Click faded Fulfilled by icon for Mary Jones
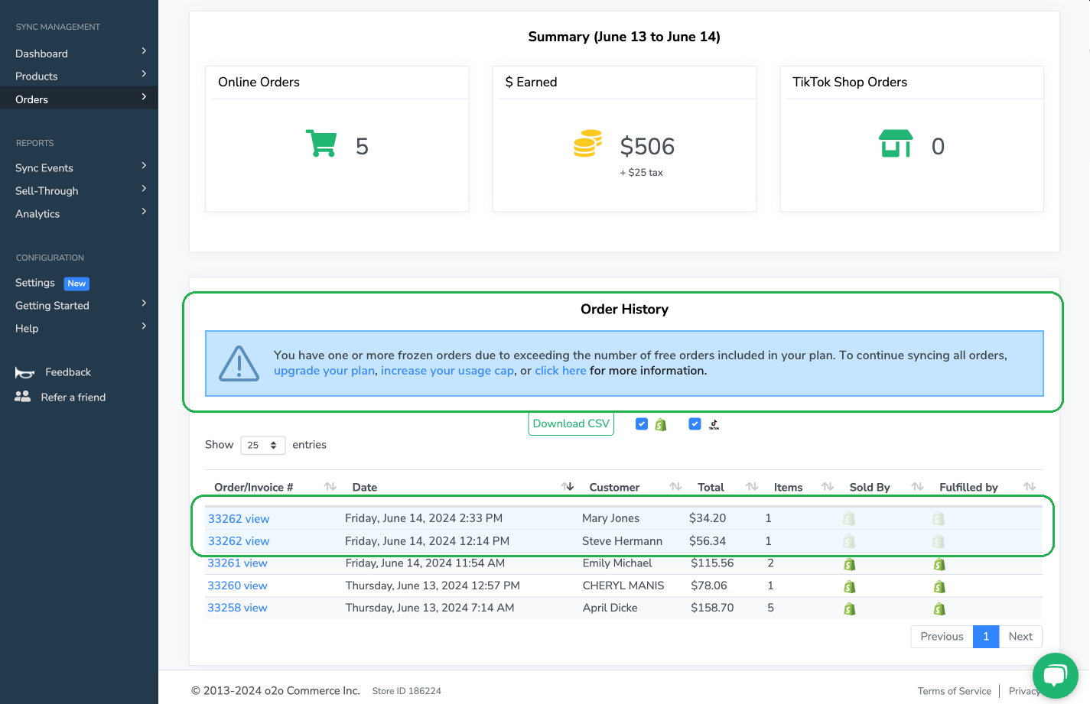This screenshot has width=1090, height=704. point(939,518)
